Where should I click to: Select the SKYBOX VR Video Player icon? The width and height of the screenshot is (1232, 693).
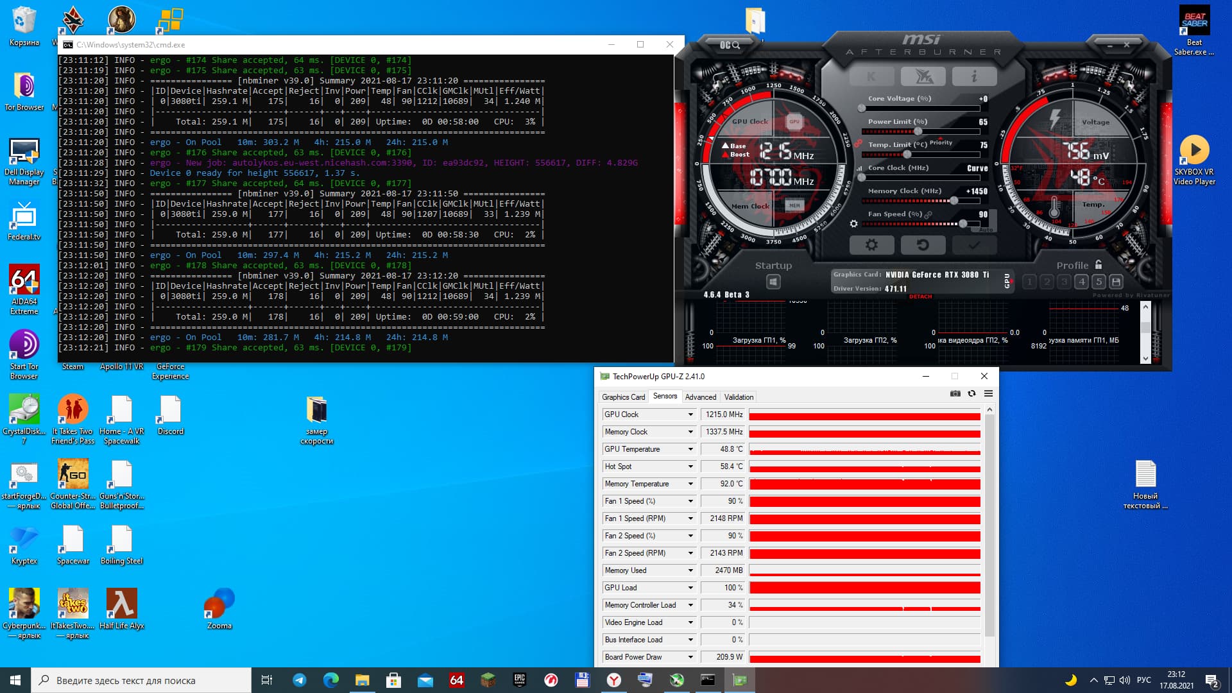point(1194,160)
